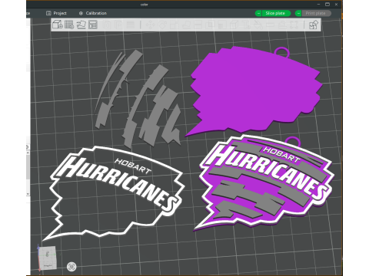Select the Support painting tool

tap(222, 25)
